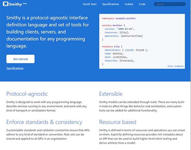Go to the Guides section
The height and width of the screenshot is (150, 191).
129,4
